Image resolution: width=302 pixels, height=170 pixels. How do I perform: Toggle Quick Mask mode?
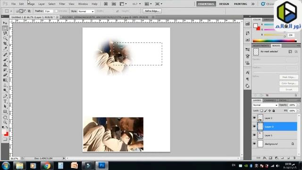click(x=5, y=139)
